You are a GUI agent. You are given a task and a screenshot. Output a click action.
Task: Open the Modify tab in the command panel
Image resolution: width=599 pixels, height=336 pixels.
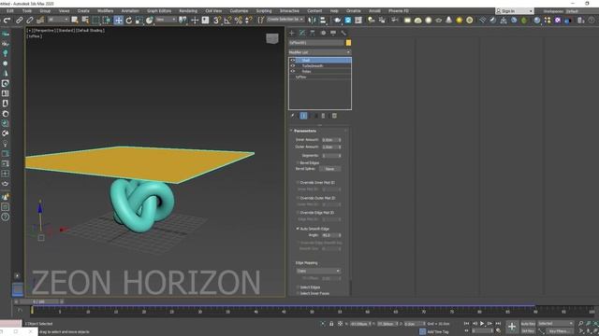tap(302, 34)
